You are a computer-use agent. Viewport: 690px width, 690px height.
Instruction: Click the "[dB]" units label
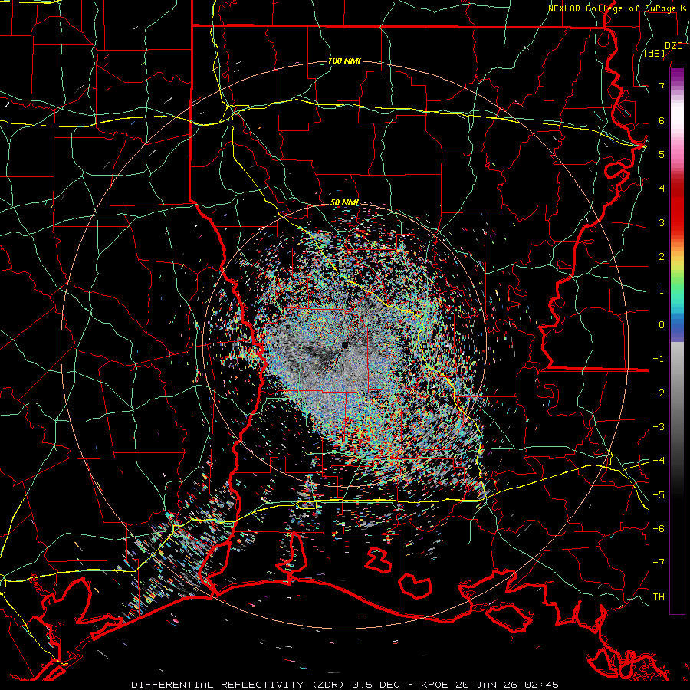655,54
